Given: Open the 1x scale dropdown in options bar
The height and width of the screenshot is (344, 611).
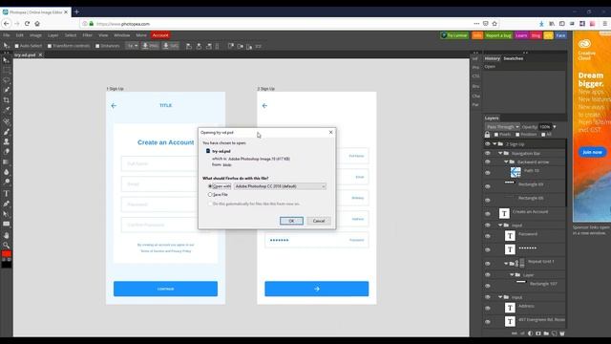Looking at the screenshot, I should [132, 46].
